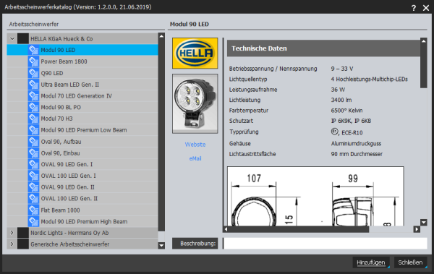Screen dimensions: 434x274
Task: Click the HELLA KGaA Hueck & Co manufacturer icon
Action: click(23, 39)
